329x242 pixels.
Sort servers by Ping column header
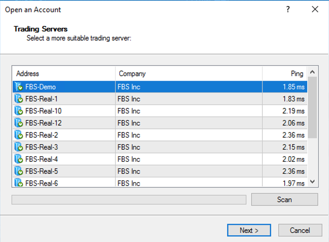coord(285,74)
